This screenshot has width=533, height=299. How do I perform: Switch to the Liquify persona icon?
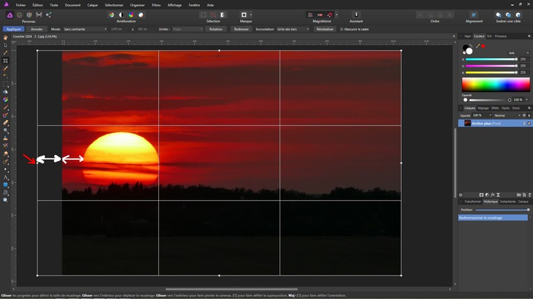tap(19, 15)
